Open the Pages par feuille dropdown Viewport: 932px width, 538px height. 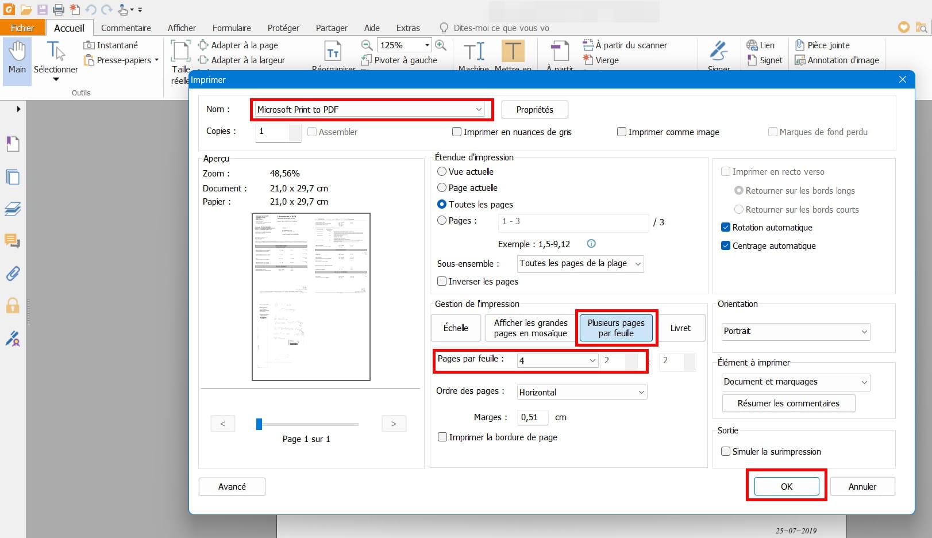(x=558, y=360)
